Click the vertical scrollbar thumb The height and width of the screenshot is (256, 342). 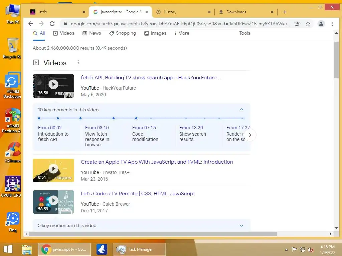coord(336,60)
